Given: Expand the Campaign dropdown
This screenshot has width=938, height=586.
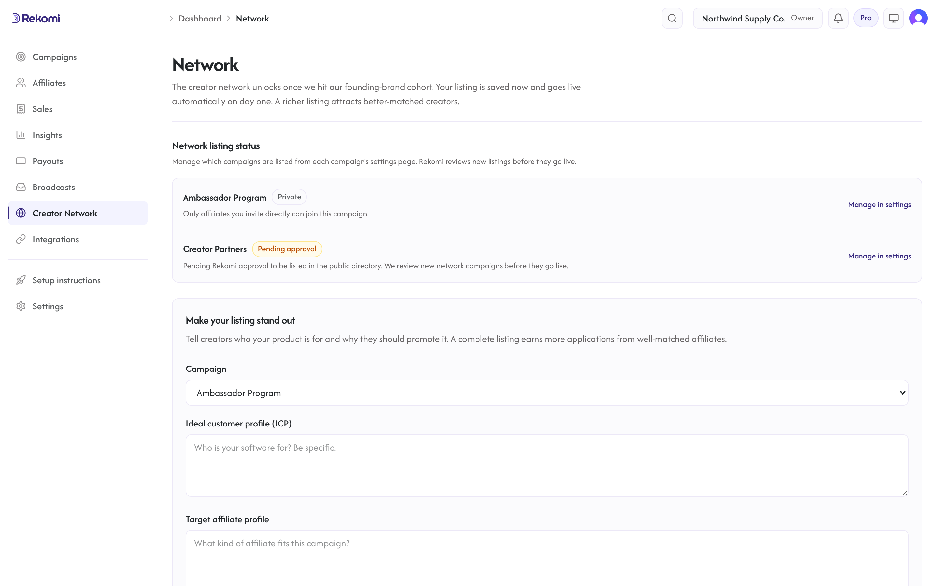Looking at the screenshot, I should [x=547, y=393].
